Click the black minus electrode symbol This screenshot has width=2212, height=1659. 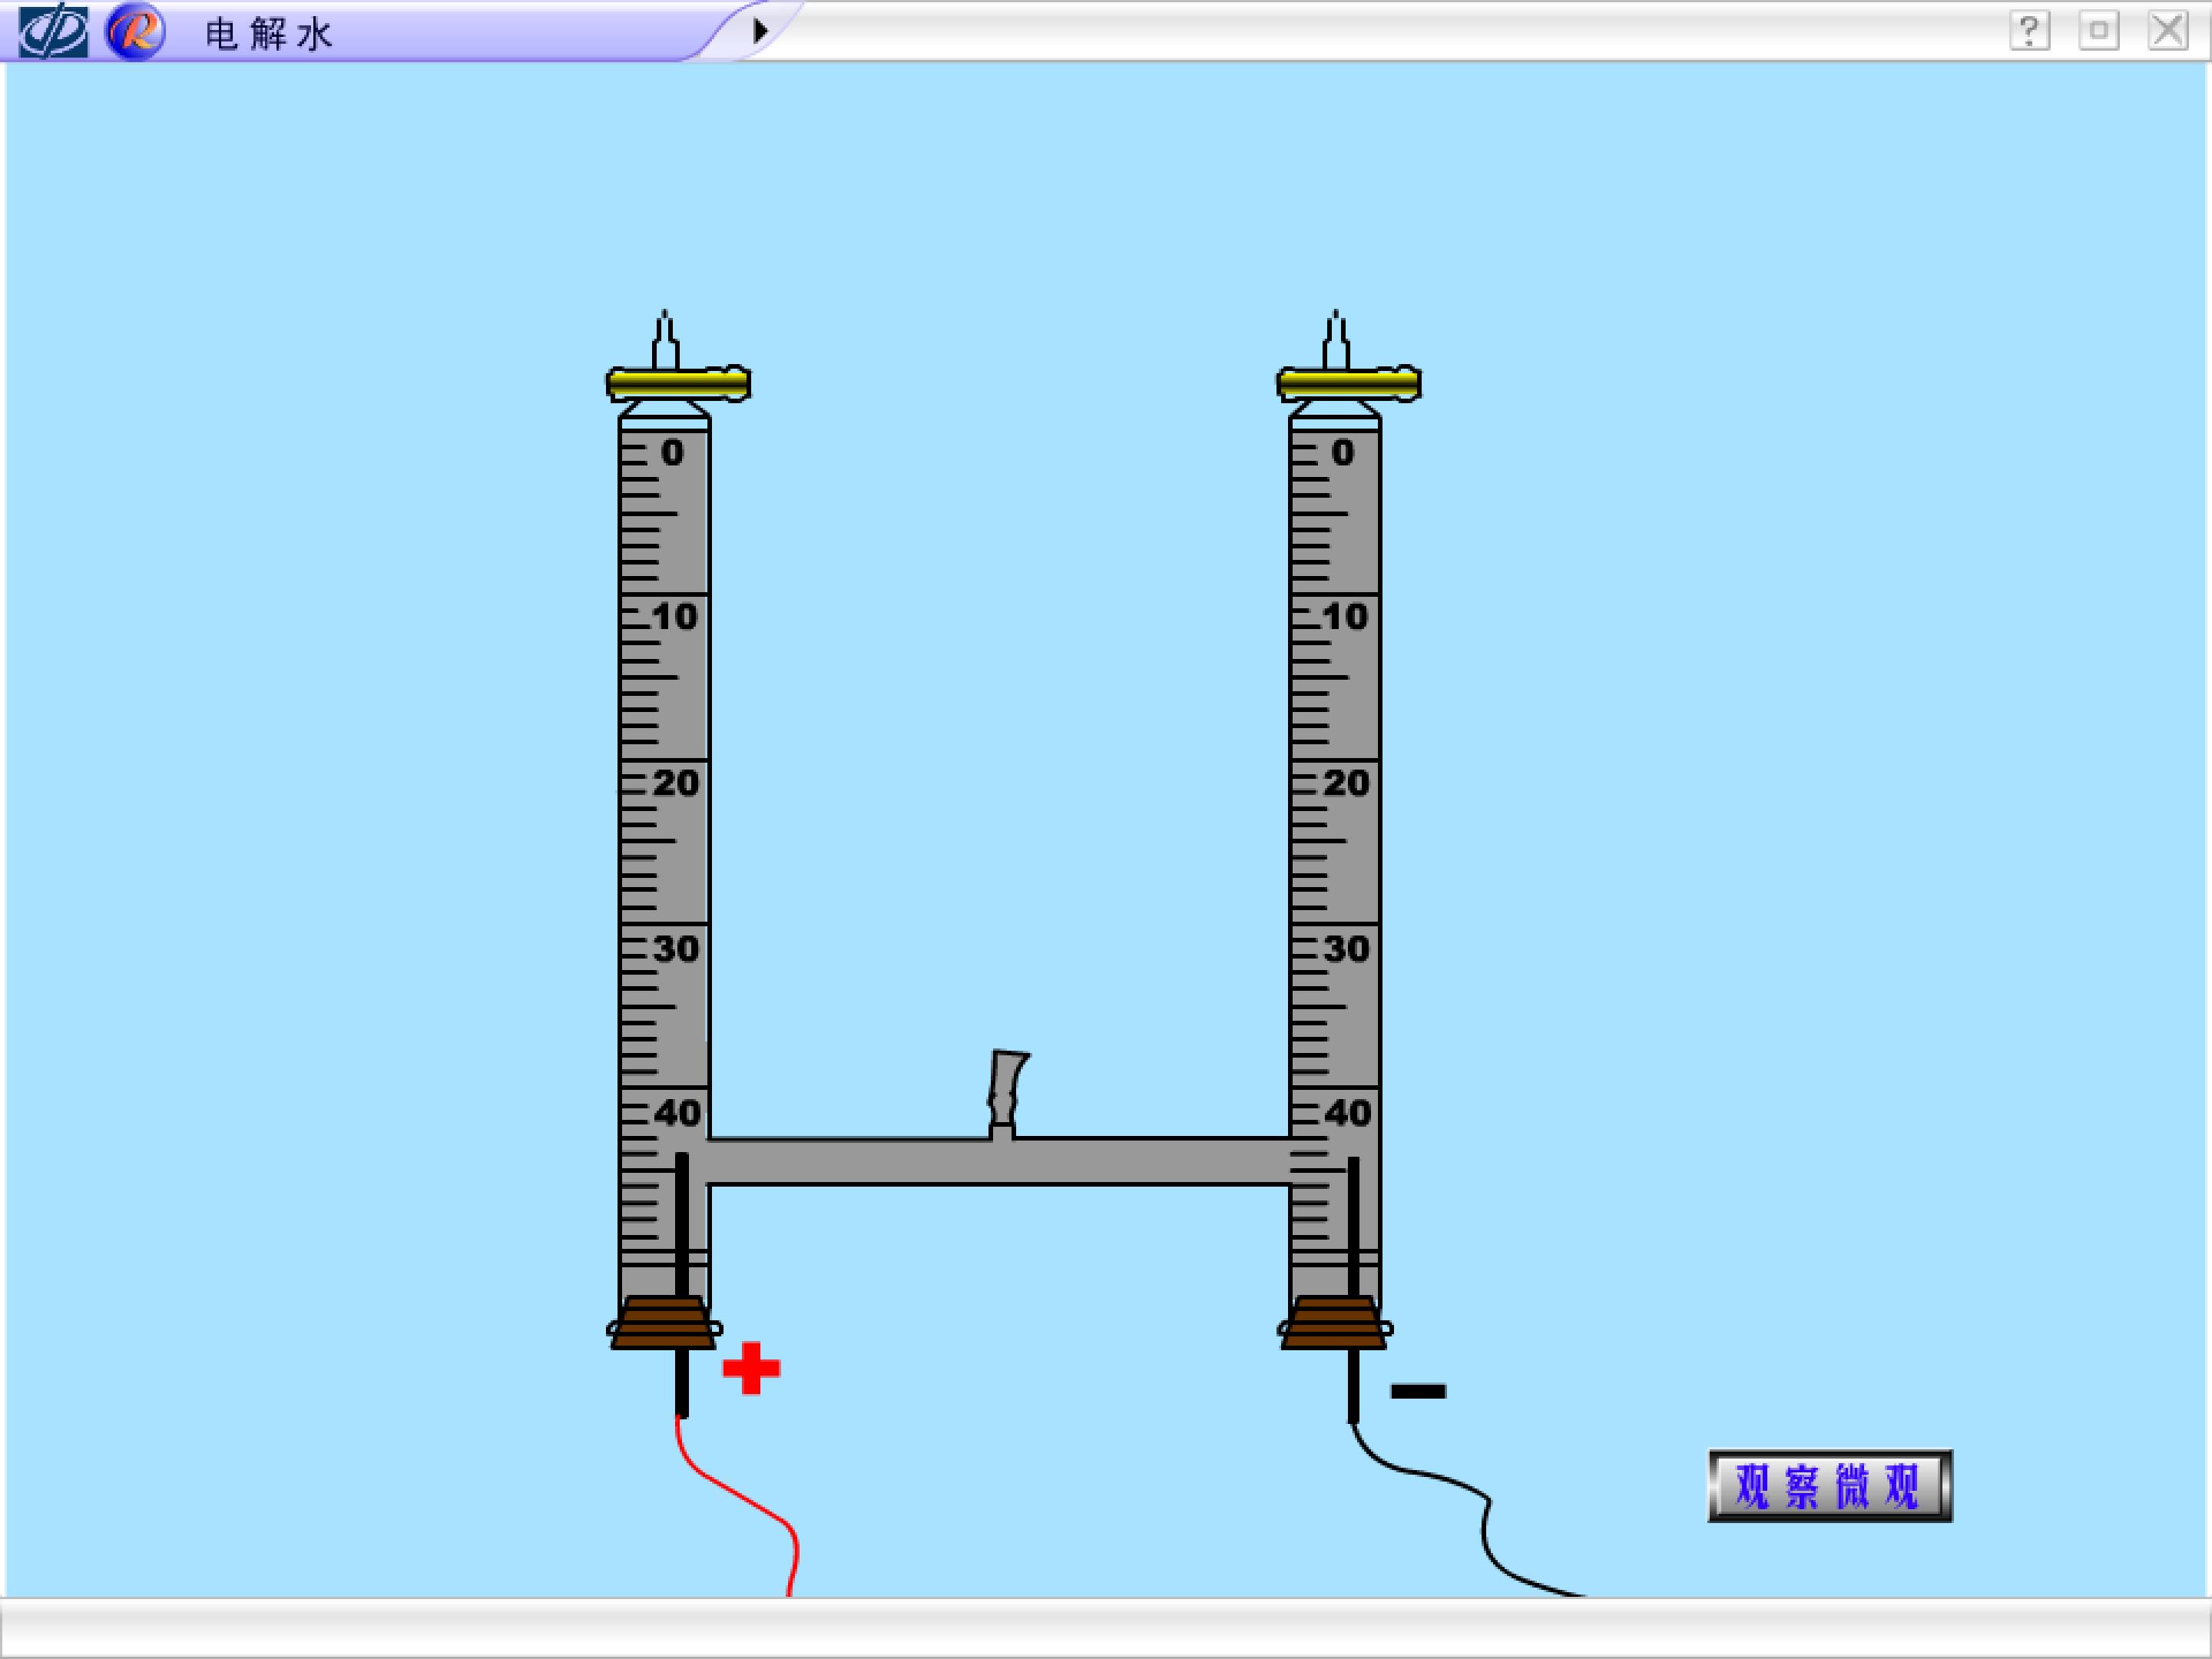(1418, 1391)
